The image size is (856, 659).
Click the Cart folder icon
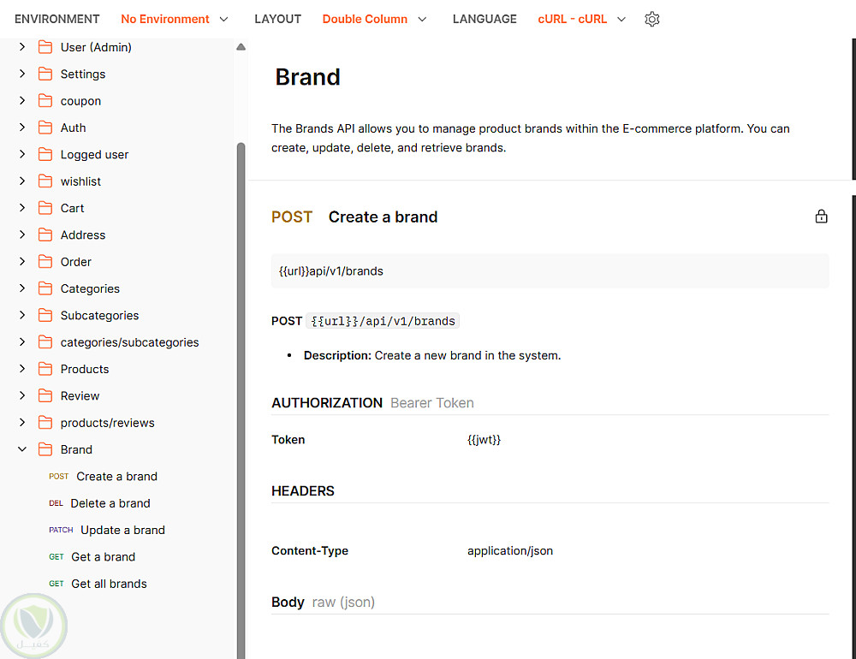[45, 208]
